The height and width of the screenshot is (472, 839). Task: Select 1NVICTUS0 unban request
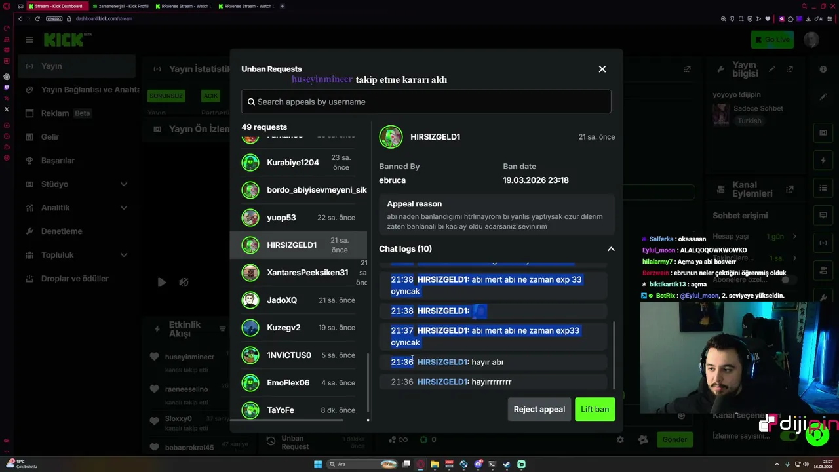point(299,355)
